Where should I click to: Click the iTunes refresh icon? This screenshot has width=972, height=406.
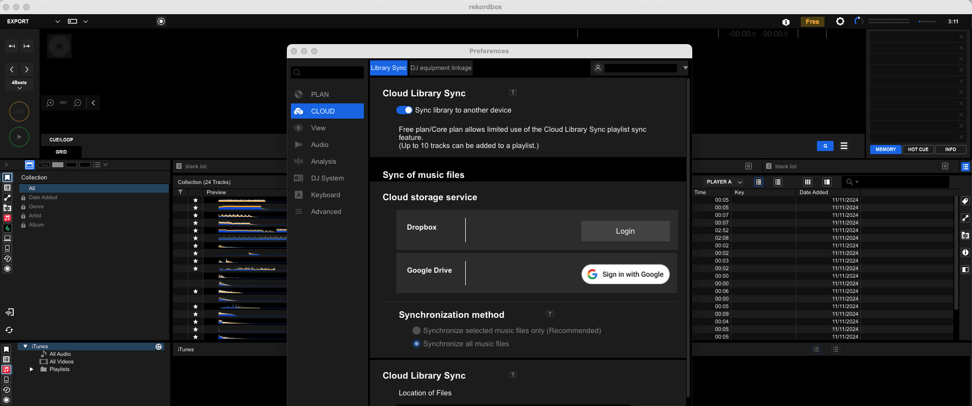click(159, 347)
